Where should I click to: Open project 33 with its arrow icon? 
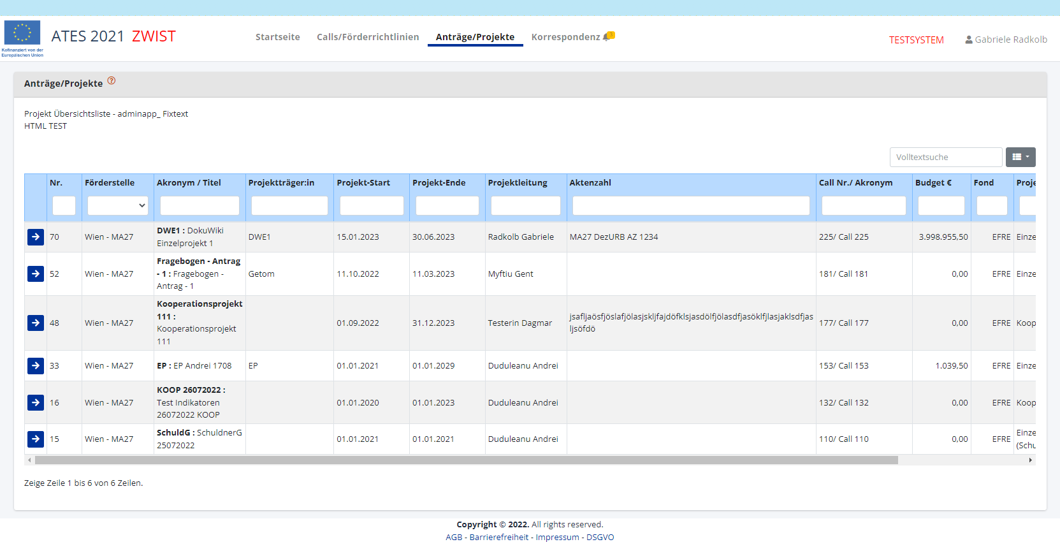pyautogui.click(x=36, y=365)
